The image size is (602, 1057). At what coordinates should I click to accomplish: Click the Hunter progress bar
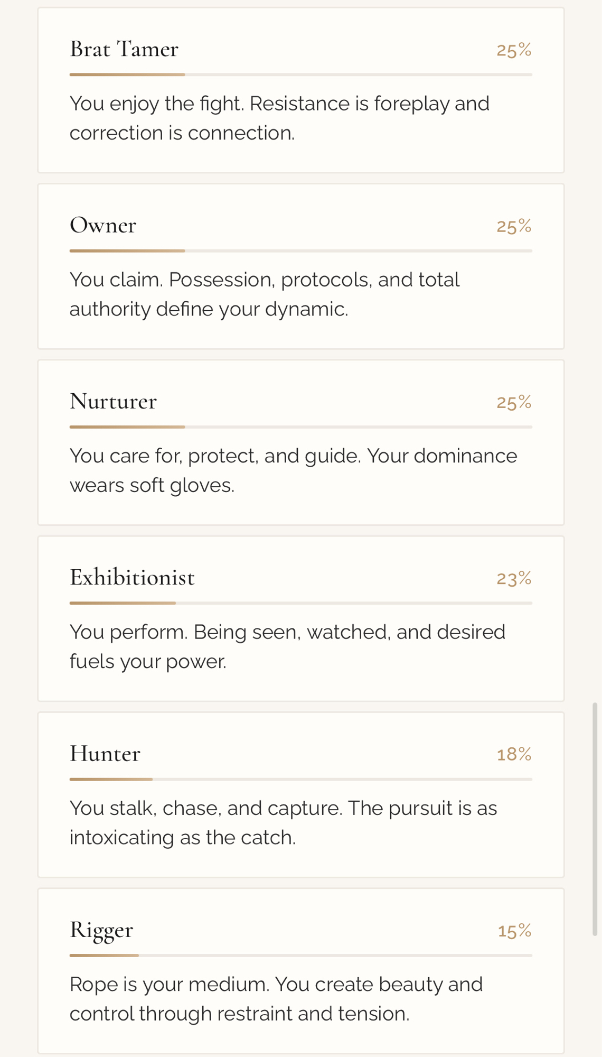pos(300,779)
